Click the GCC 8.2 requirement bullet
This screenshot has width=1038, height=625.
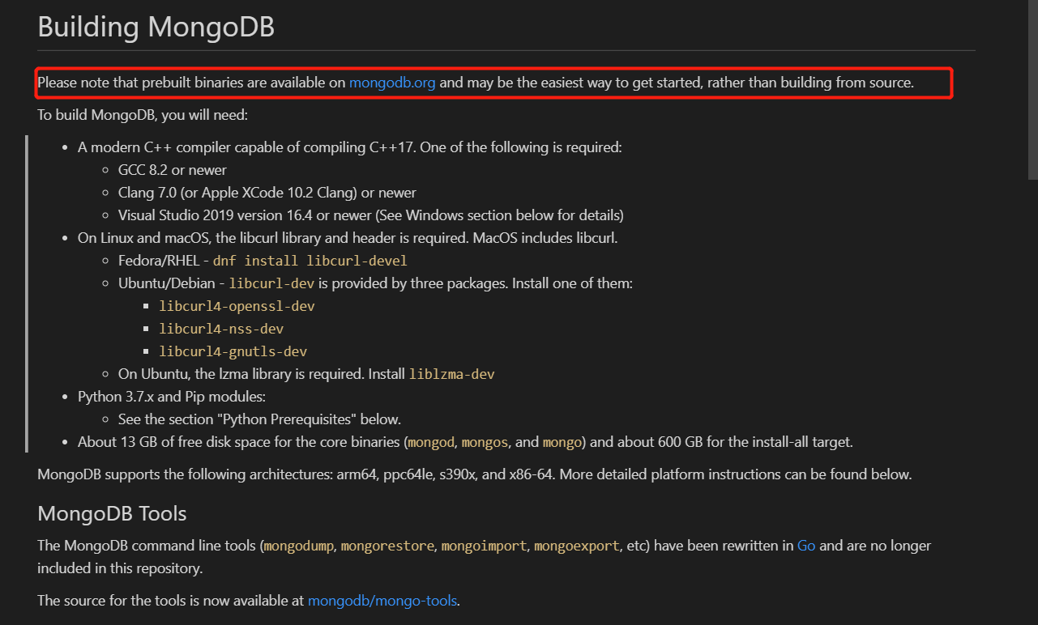point(172,170)
